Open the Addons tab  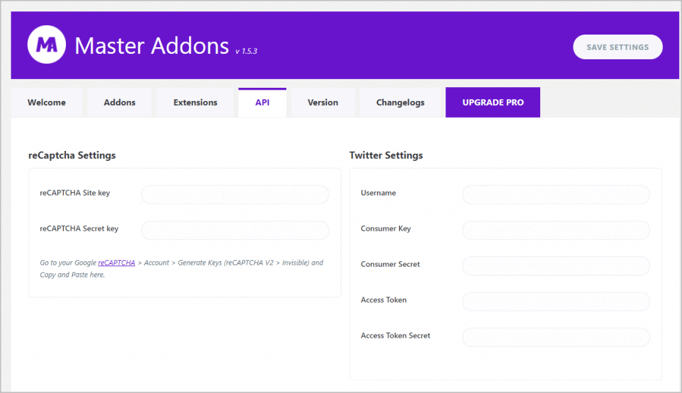(x=120, y=102)
